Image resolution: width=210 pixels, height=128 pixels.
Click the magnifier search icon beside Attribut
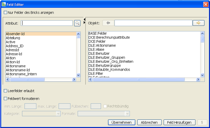pyautogui.click(x=77, y=23)
